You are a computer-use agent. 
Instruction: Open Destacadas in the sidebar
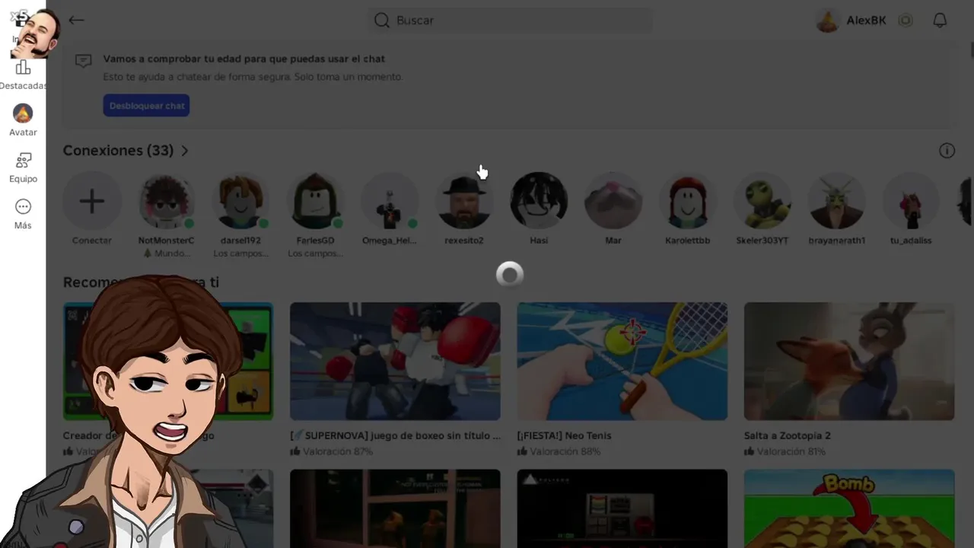tap(23, 76)
